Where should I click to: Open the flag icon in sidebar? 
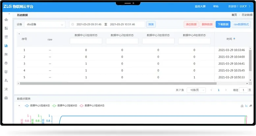tap(6, 54)
